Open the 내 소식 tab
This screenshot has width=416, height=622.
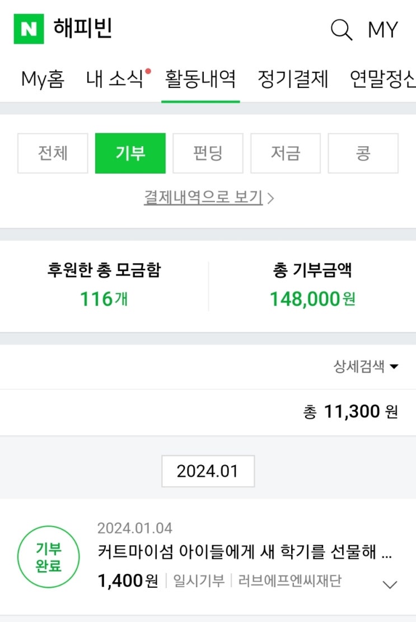115,79
